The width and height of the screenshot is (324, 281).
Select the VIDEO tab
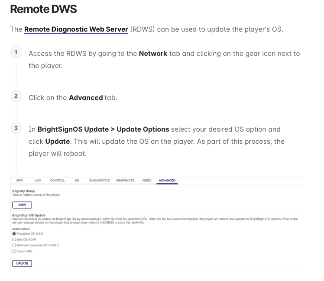(x=146, y=181)
